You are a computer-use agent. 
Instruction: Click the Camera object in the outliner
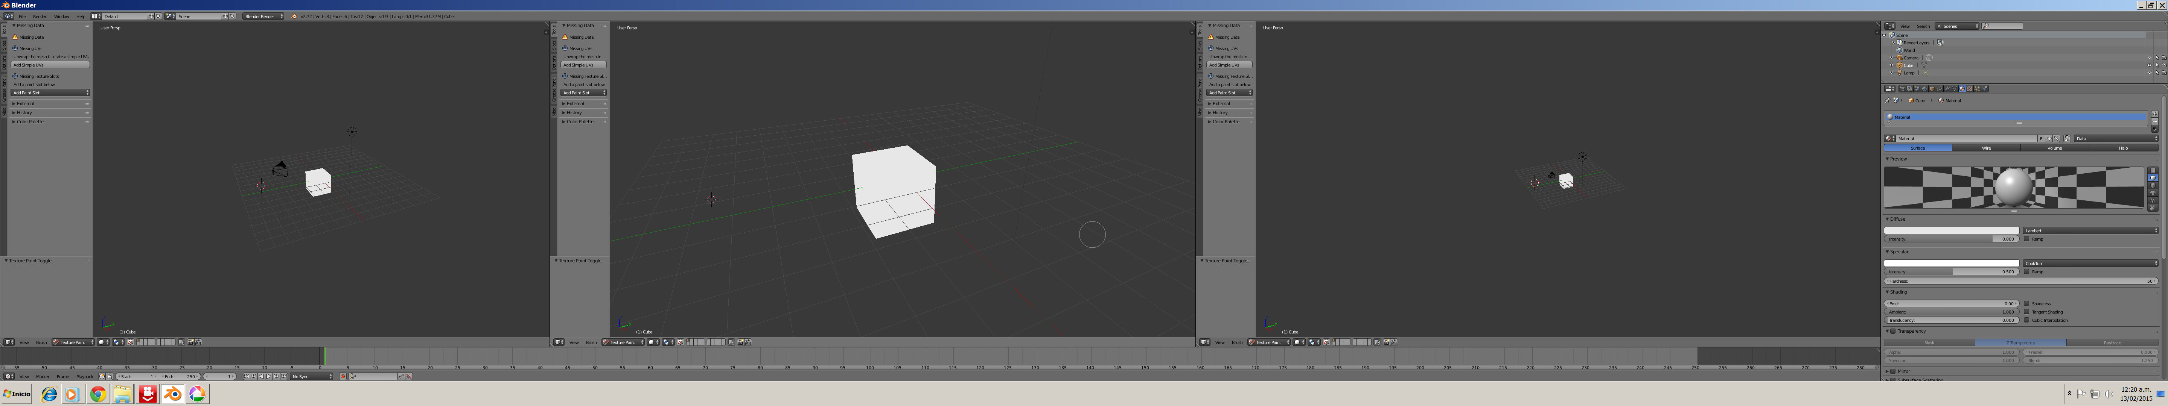[1911, 58]
